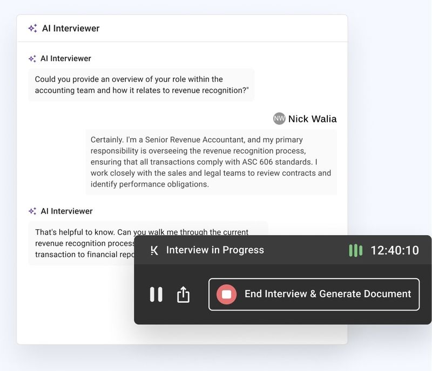Screen dimensions: 432x371
Task: Pause the interview using the pause icon
Action: (x=157, y=294)
